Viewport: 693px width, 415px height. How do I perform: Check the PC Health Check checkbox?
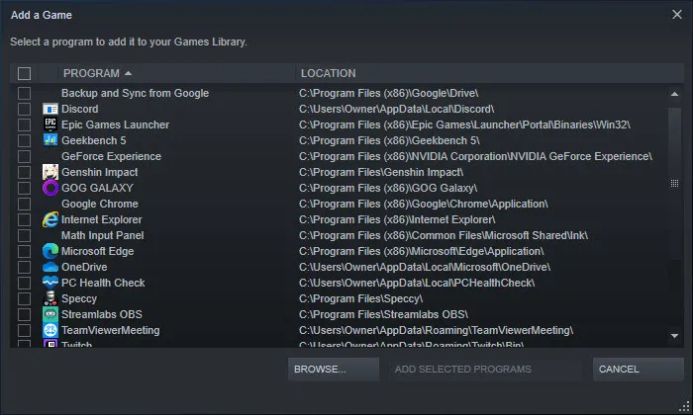click(x=25, y=284)
